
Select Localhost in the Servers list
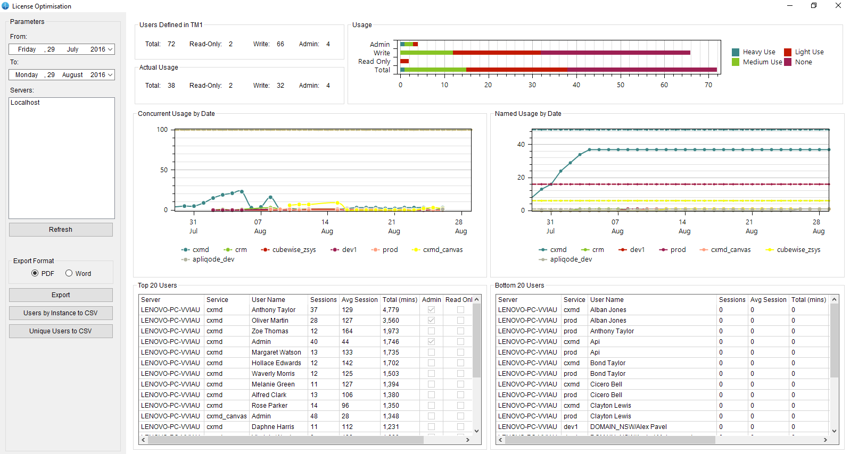pyautogui.click(x=26, y=103)
